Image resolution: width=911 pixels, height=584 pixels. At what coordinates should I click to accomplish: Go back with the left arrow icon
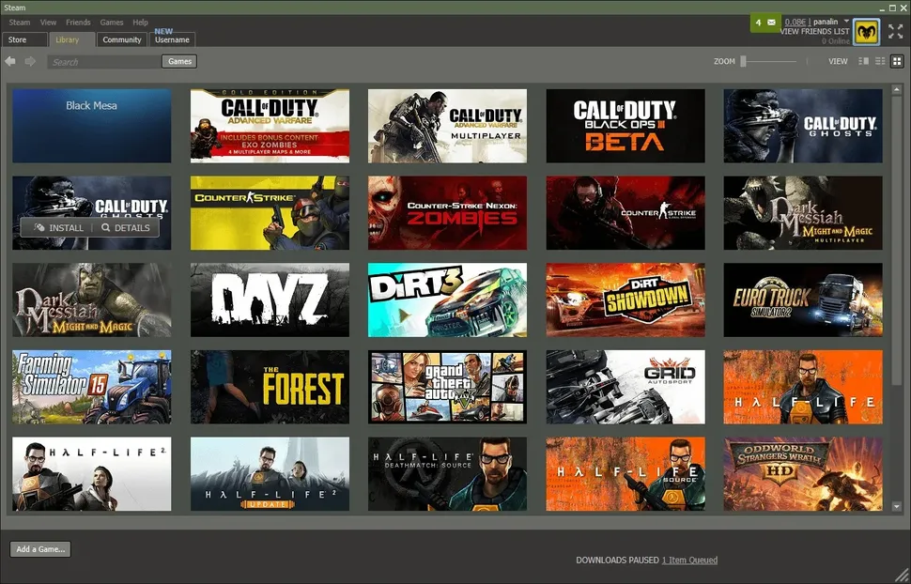tap(10, 61)
